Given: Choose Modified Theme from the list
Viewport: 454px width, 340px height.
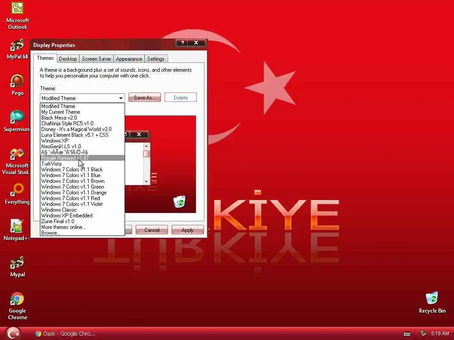Looking at the screenshot, I should (x=82, y=106).
